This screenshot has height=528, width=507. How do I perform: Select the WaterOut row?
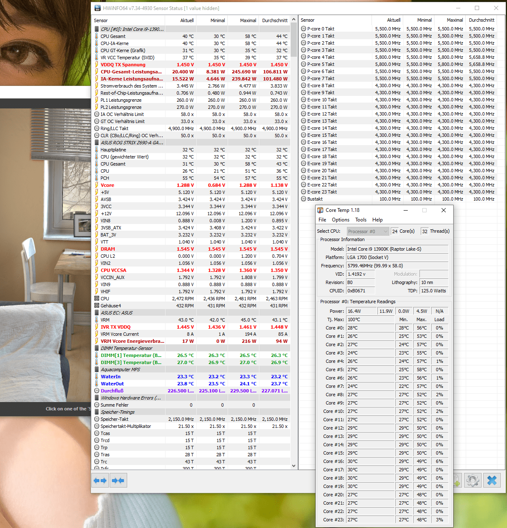tap(191, 384)
